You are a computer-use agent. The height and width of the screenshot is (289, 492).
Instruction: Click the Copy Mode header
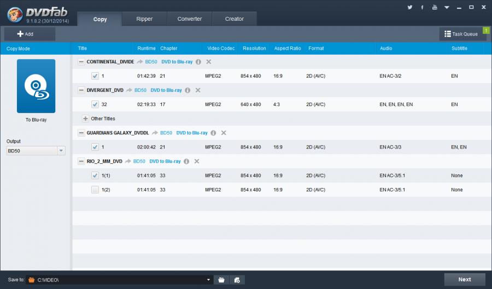(x=18, y=49)
